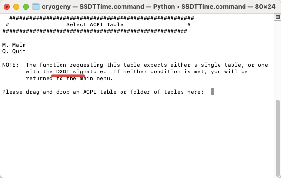Click the "Select ACPI Table" header text

click(x=95, y=24)
